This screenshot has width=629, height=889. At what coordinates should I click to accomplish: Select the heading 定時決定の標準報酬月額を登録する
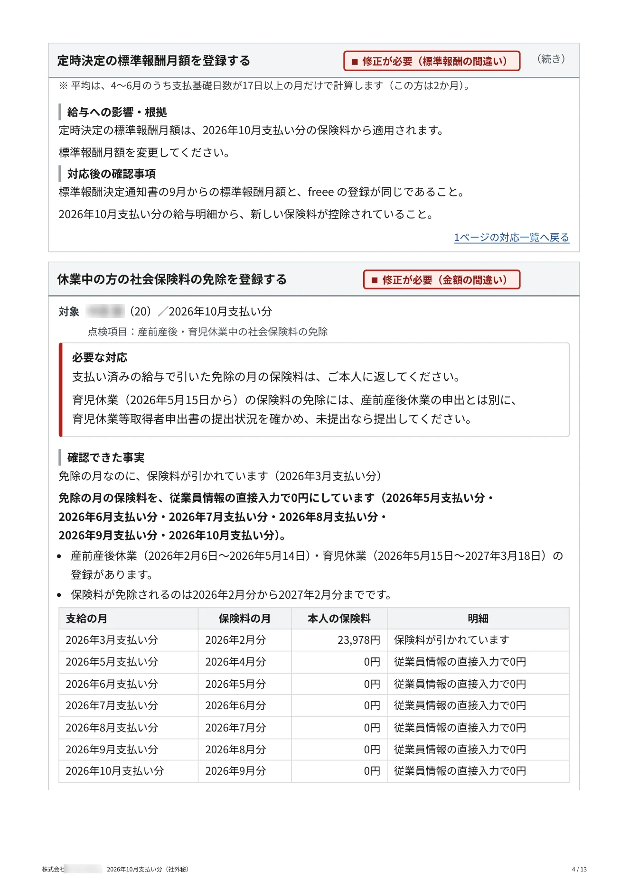coord(154,61)
